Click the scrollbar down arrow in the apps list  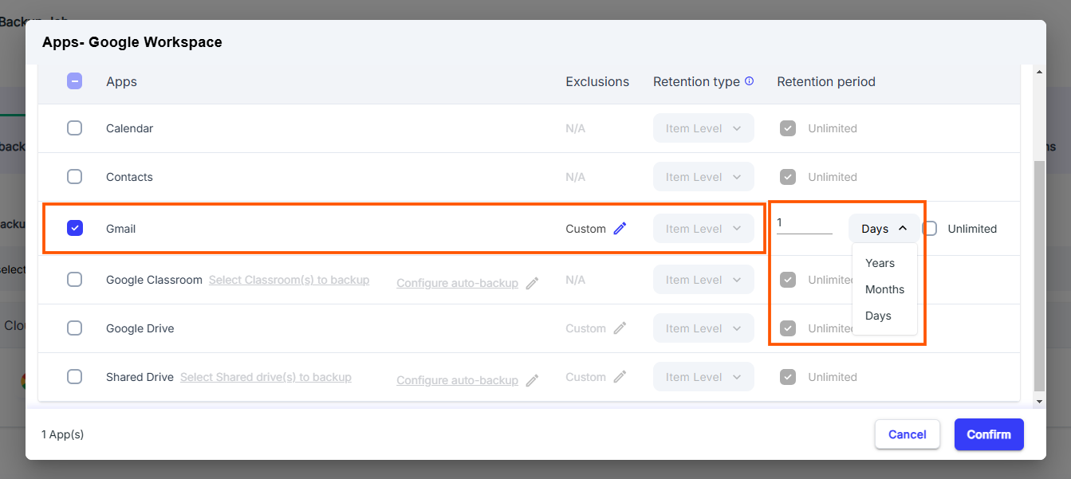tap(1038, 401)
